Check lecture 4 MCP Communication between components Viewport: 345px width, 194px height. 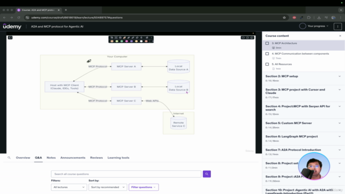point(267,54)
